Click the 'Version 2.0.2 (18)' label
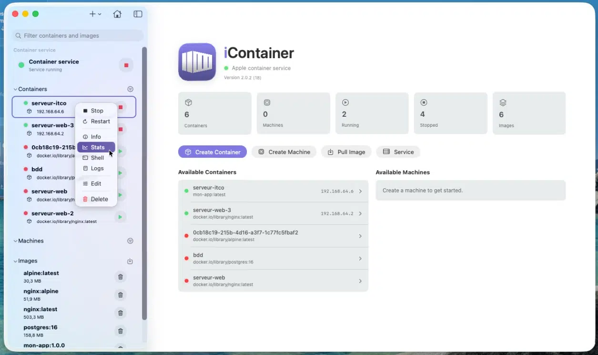 click(243, 78)
